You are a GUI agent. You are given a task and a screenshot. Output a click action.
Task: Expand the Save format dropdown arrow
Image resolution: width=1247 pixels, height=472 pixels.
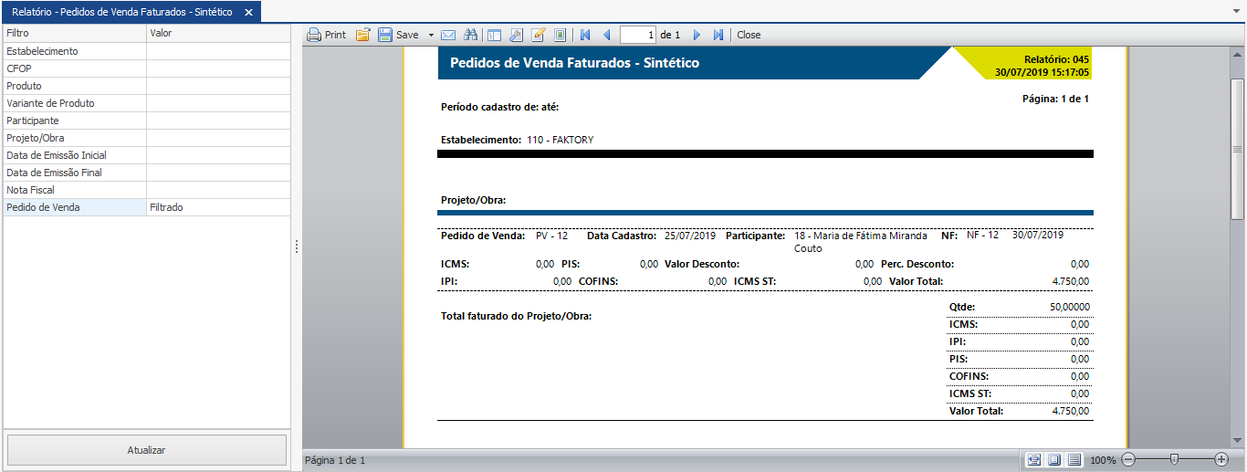(431, 35)
